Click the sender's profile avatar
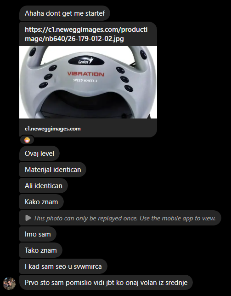Image resolution: width=231 pixels, height=296 pixels. (x=9, y=284)
